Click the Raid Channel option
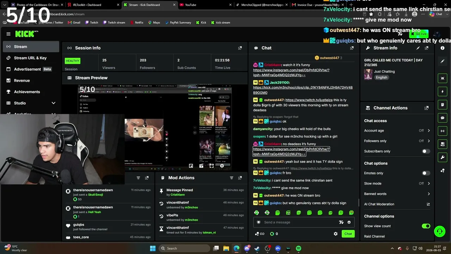451x254 pixels. [x=374, y=236]
